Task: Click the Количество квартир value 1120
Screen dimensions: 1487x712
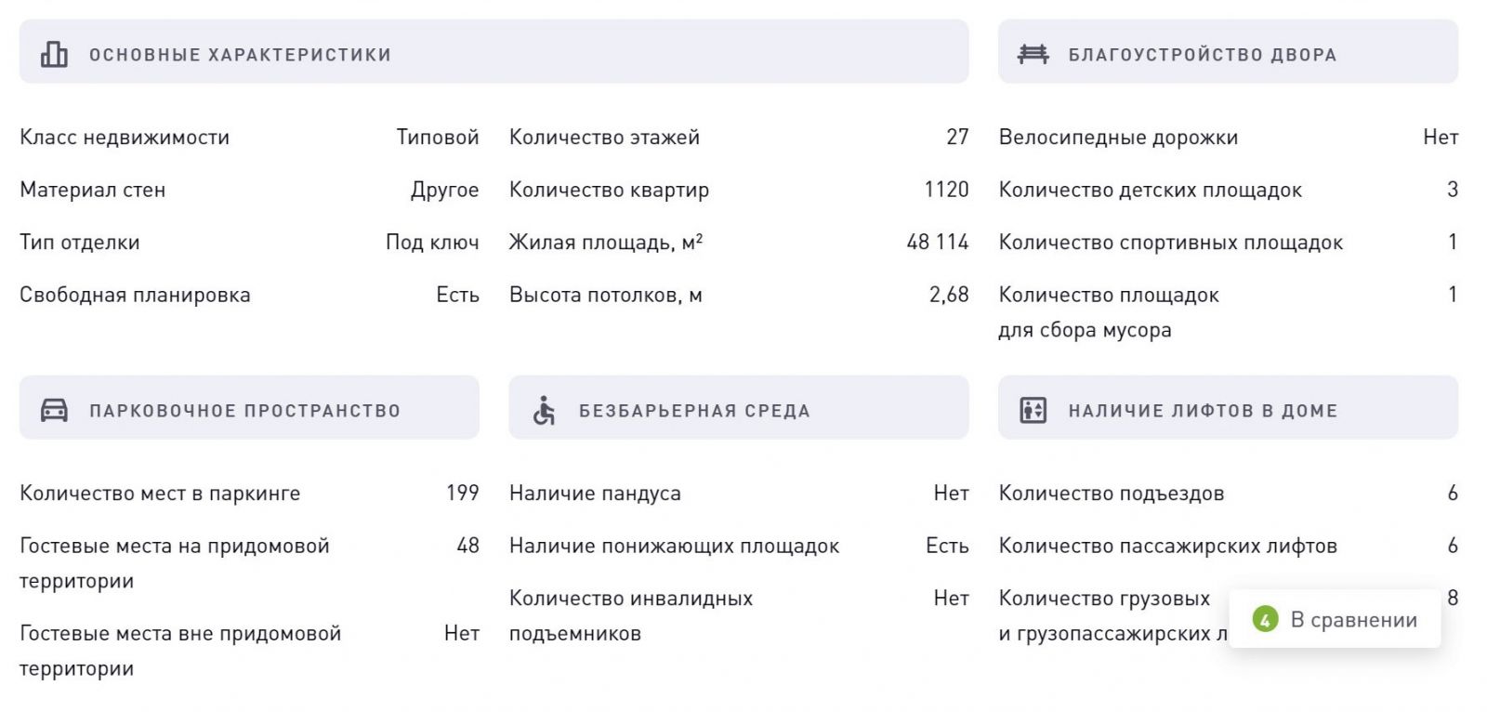Action: pyautogui.click(x=946, y=190)
